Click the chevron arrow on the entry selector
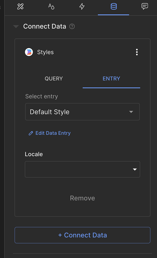Image resolution: width=157 pixels, height=258 pixels. pos(131,112)
